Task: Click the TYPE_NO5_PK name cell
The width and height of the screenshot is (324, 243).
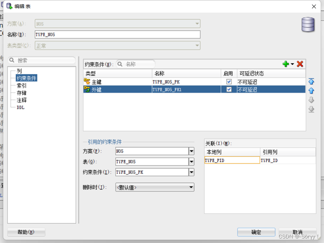Action: pos(187,82)
